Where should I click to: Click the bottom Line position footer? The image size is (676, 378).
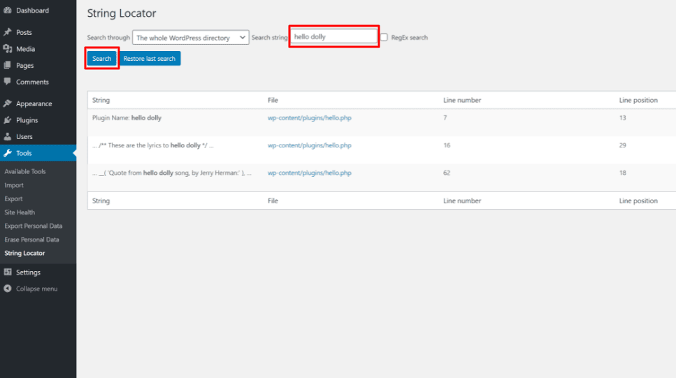point(638,201)
